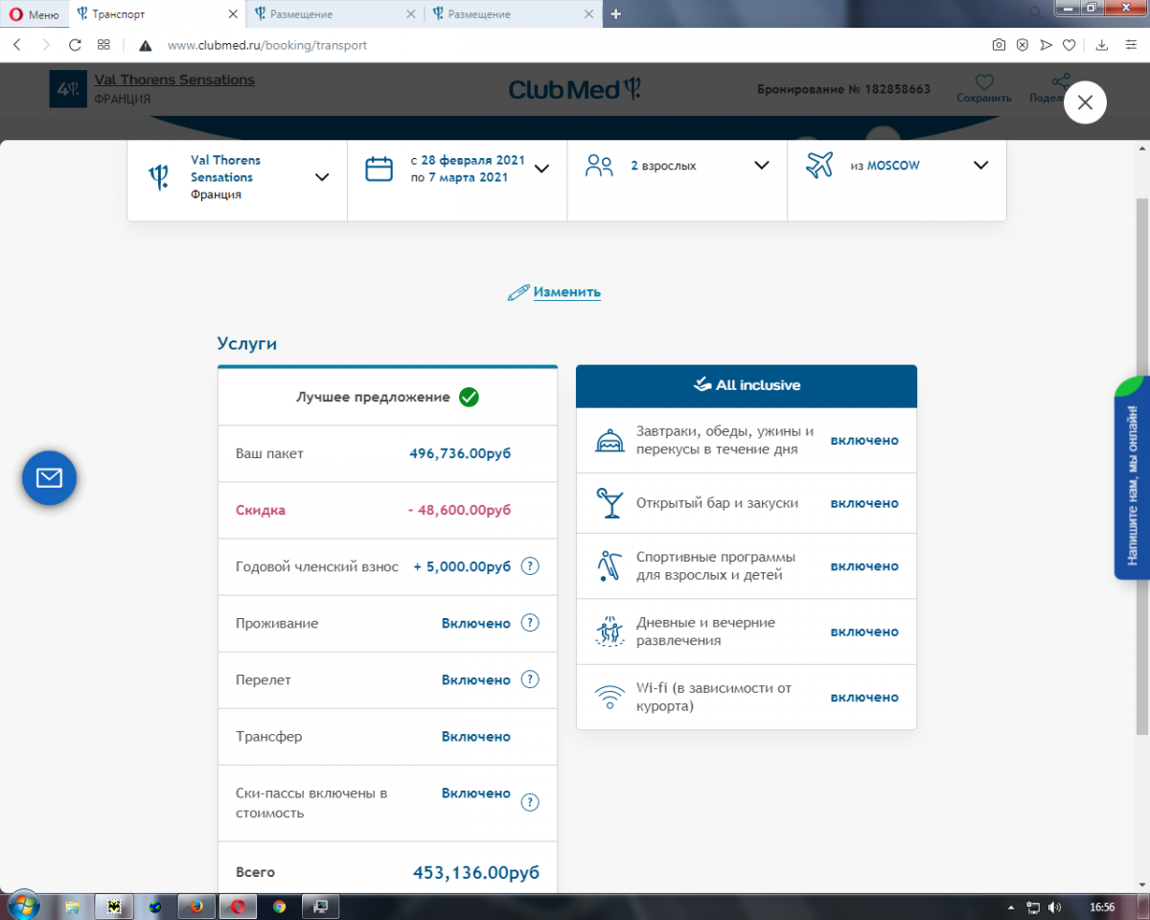The height and width of the screenshot is (920, 1150).
Task: Click the Wi-fi signal icon
Action: [x=609, y=698]
